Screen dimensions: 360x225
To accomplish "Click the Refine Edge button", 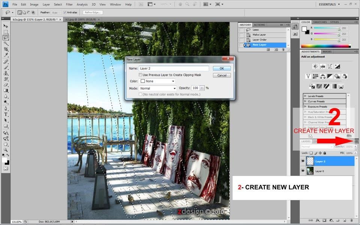I will (93, 12).
